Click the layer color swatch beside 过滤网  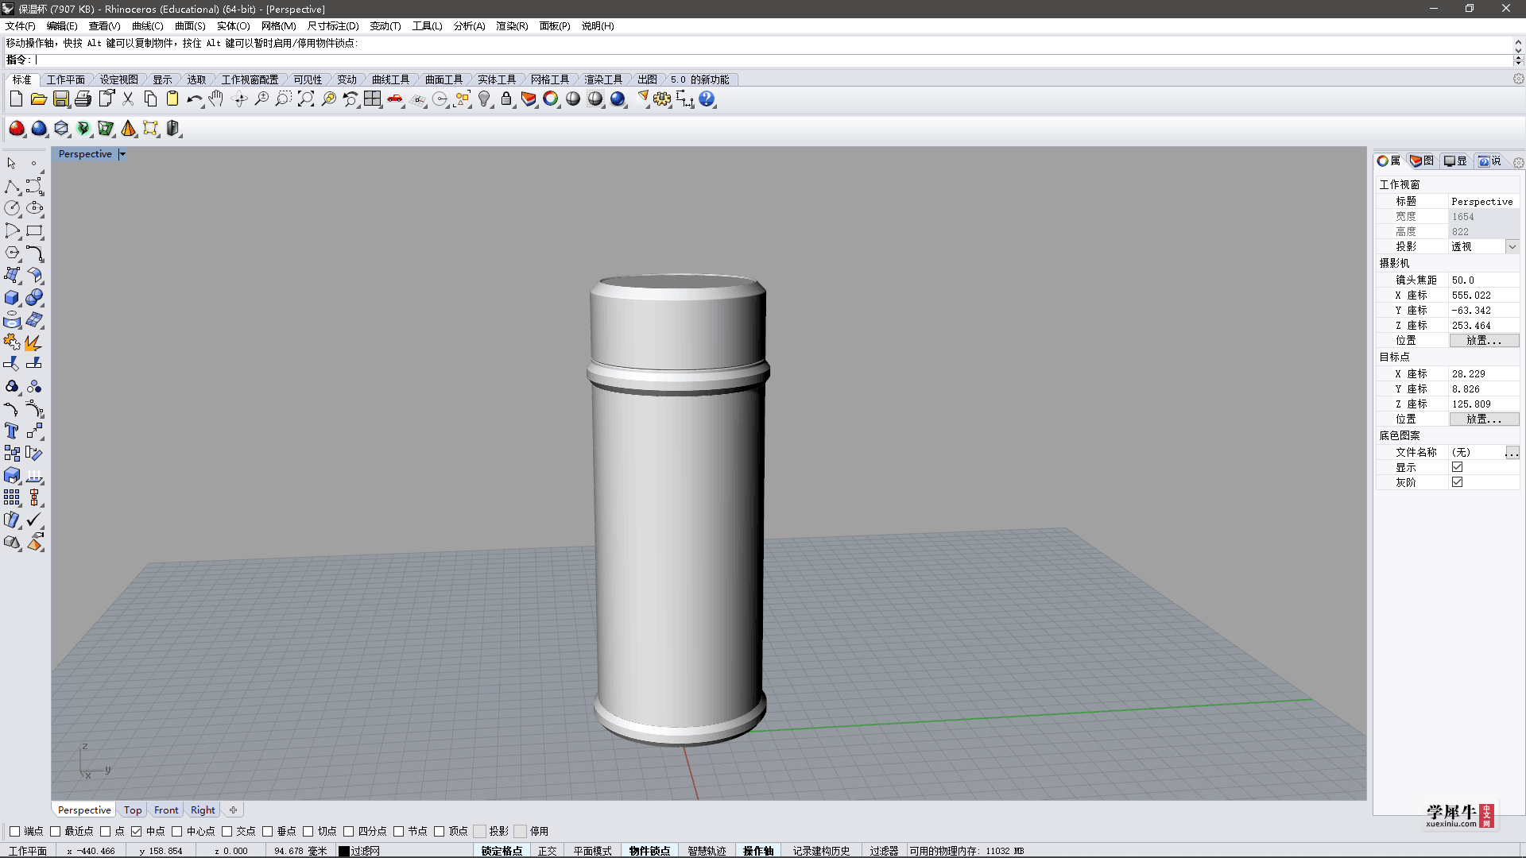click(x=344, y=851)
